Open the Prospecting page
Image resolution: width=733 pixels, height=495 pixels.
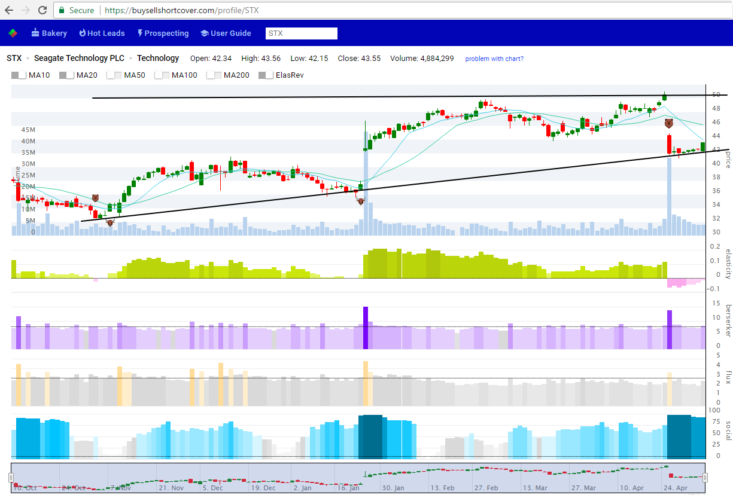[x=163, y=33]
